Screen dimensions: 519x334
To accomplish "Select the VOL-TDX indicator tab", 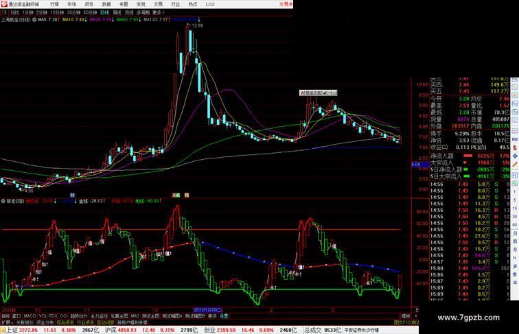I will point(48,316).
